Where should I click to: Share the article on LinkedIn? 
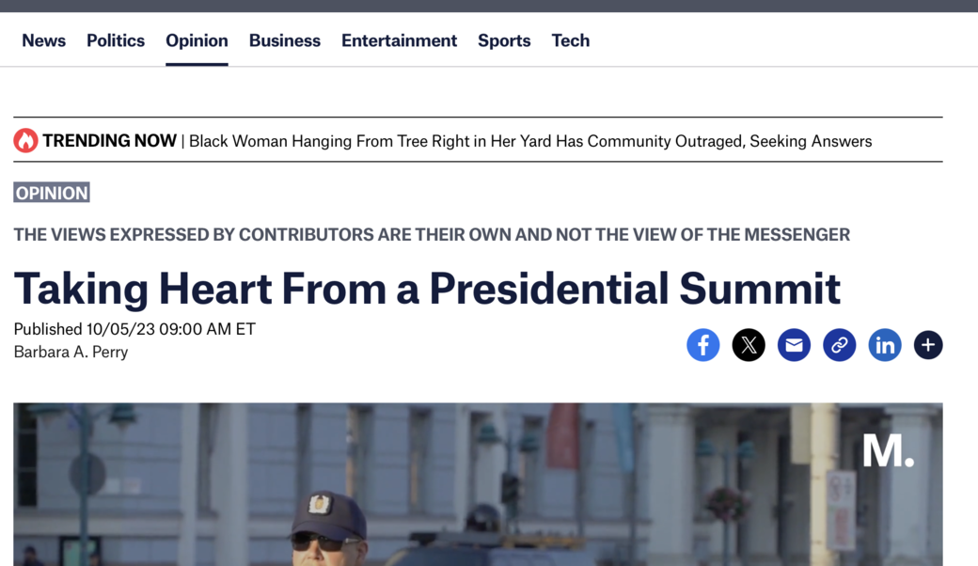pos(885,345)
